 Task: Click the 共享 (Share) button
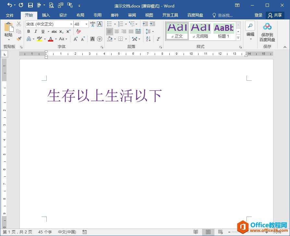click(x=275, y=15)
